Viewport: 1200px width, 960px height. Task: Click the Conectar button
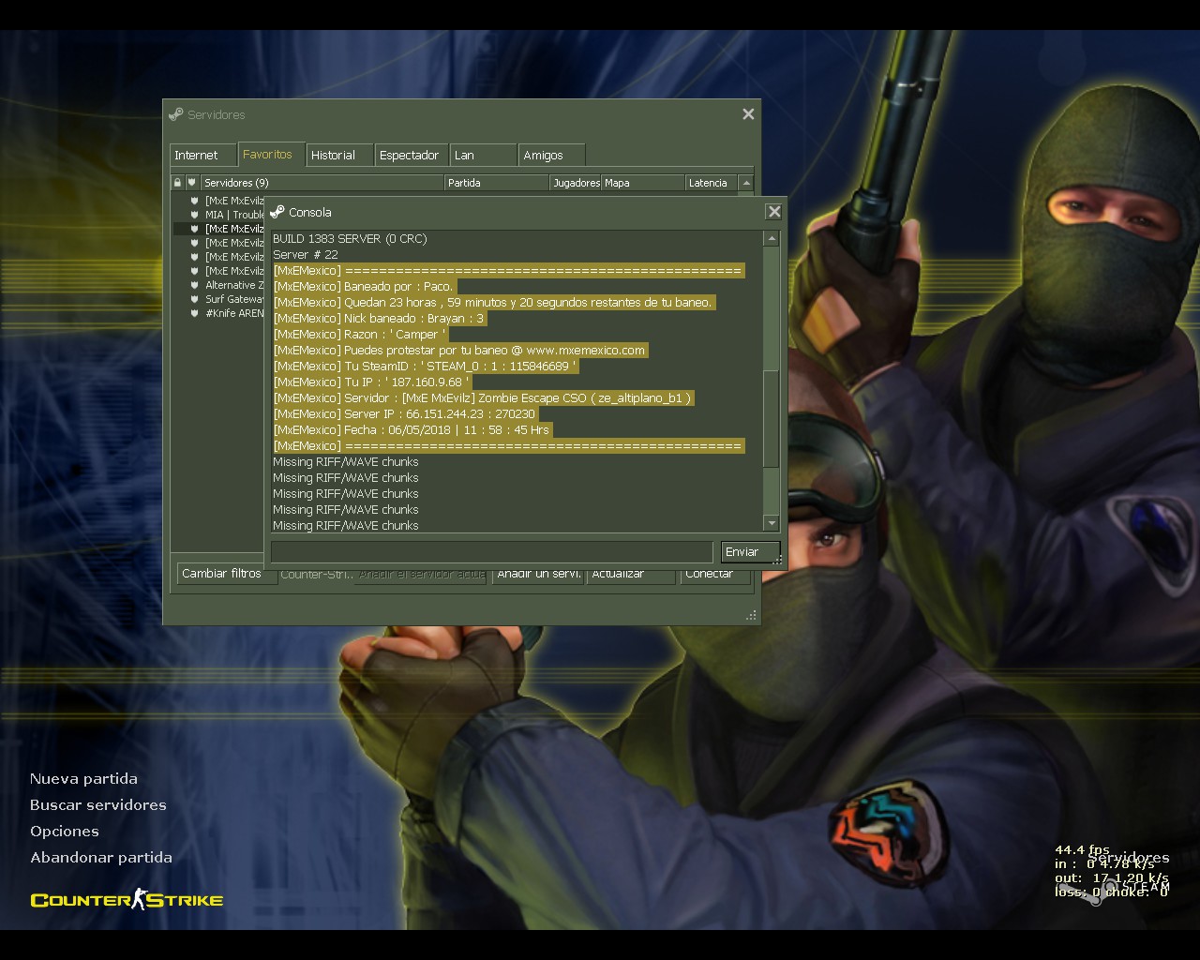coord(715,575)
